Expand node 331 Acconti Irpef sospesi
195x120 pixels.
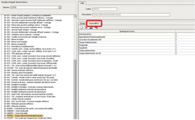click(5, 30)
